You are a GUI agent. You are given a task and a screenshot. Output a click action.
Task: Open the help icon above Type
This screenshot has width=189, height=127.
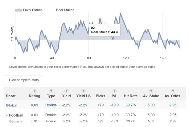(x=51, y=91)
